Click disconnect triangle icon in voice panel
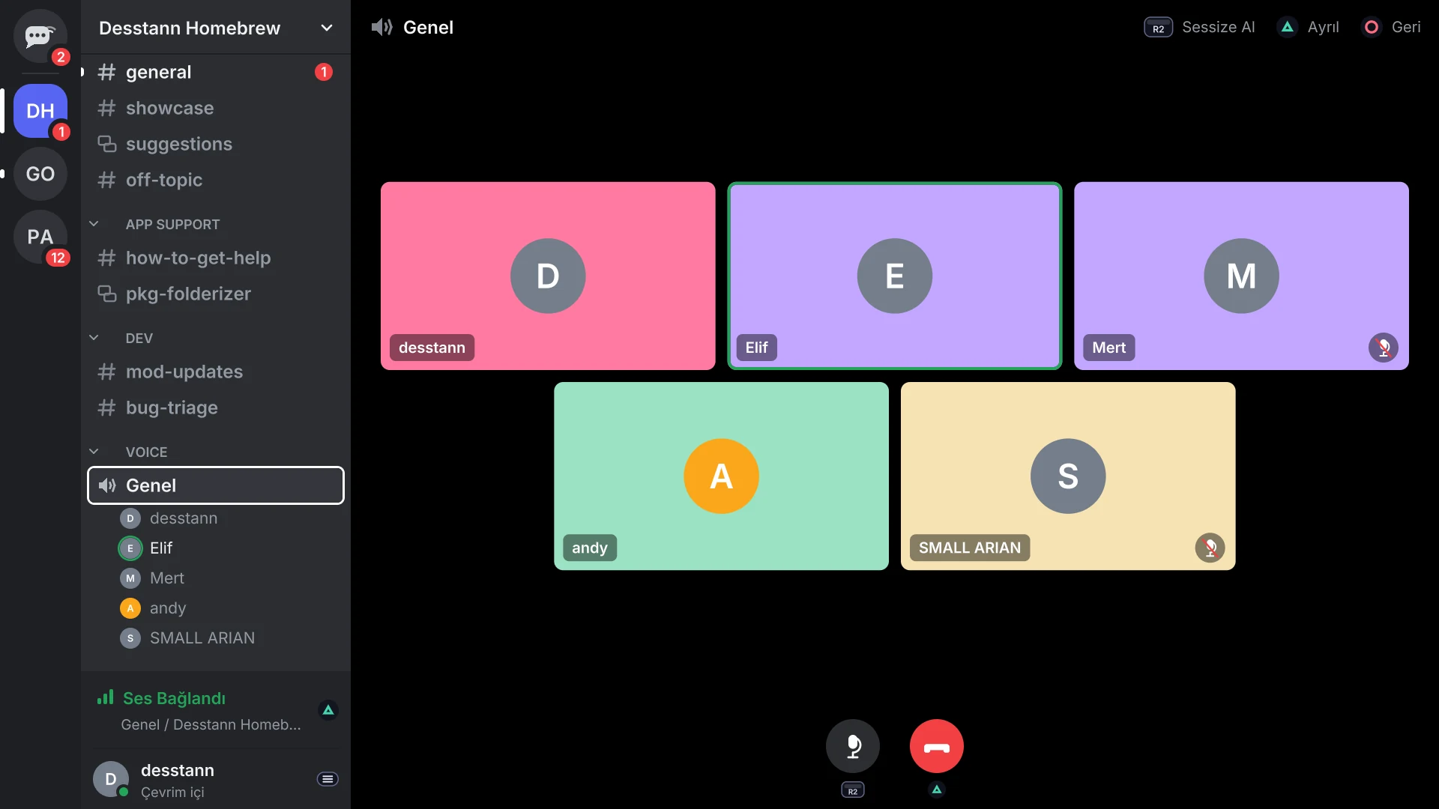This screenshot has height=809, width=1439. (328, 710)
